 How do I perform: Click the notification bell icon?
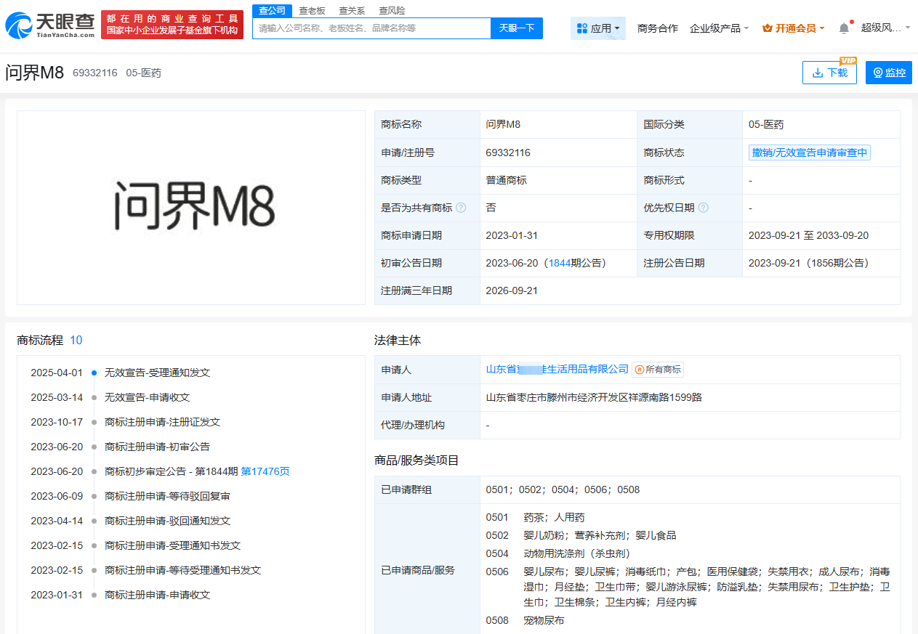(x=844, y=28)
